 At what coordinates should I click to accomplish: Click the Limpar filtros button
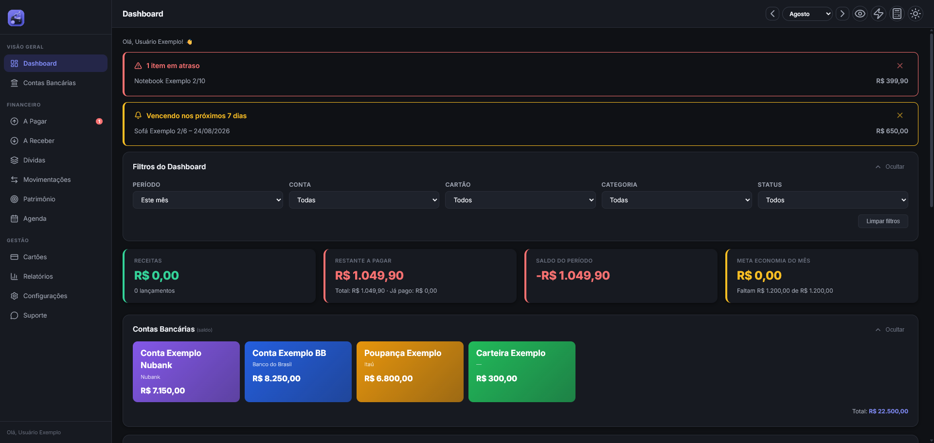point(883,221)
